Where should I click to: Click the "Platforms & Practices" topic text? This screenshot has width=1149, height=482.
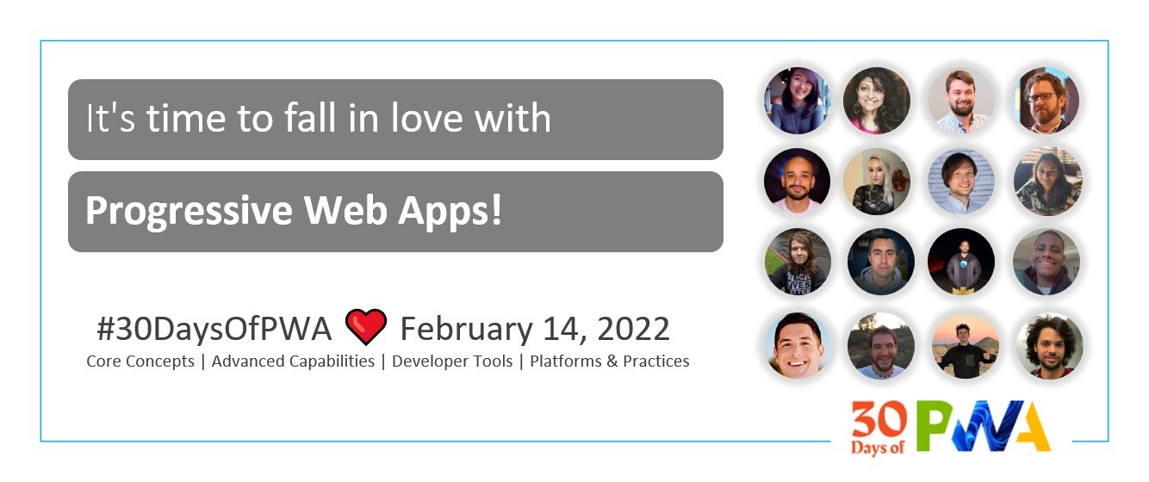coord(610,361)
